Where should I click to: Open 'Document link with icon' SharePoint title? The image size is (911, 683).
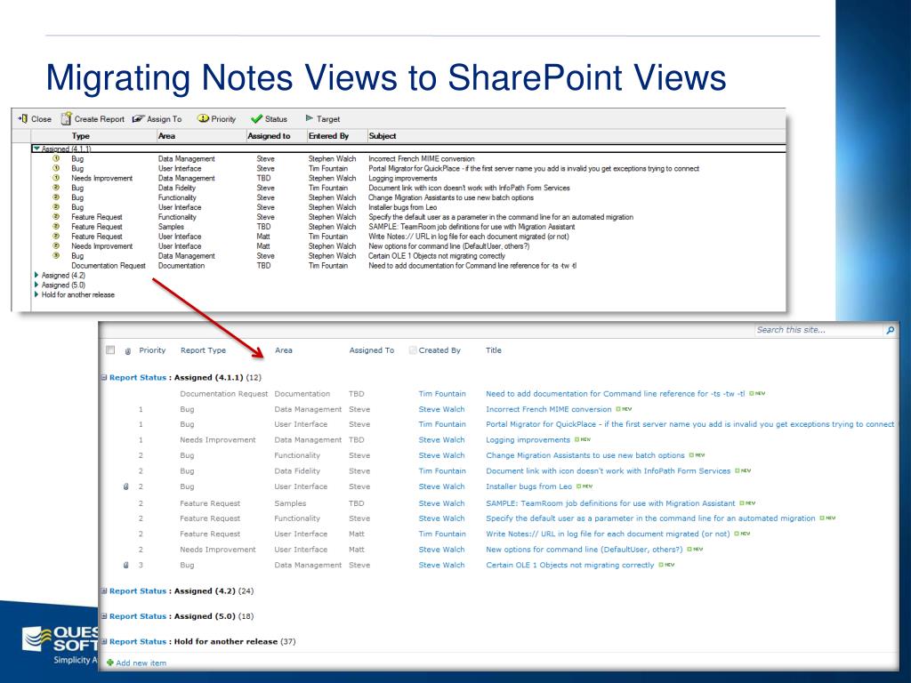coord(609,471)
